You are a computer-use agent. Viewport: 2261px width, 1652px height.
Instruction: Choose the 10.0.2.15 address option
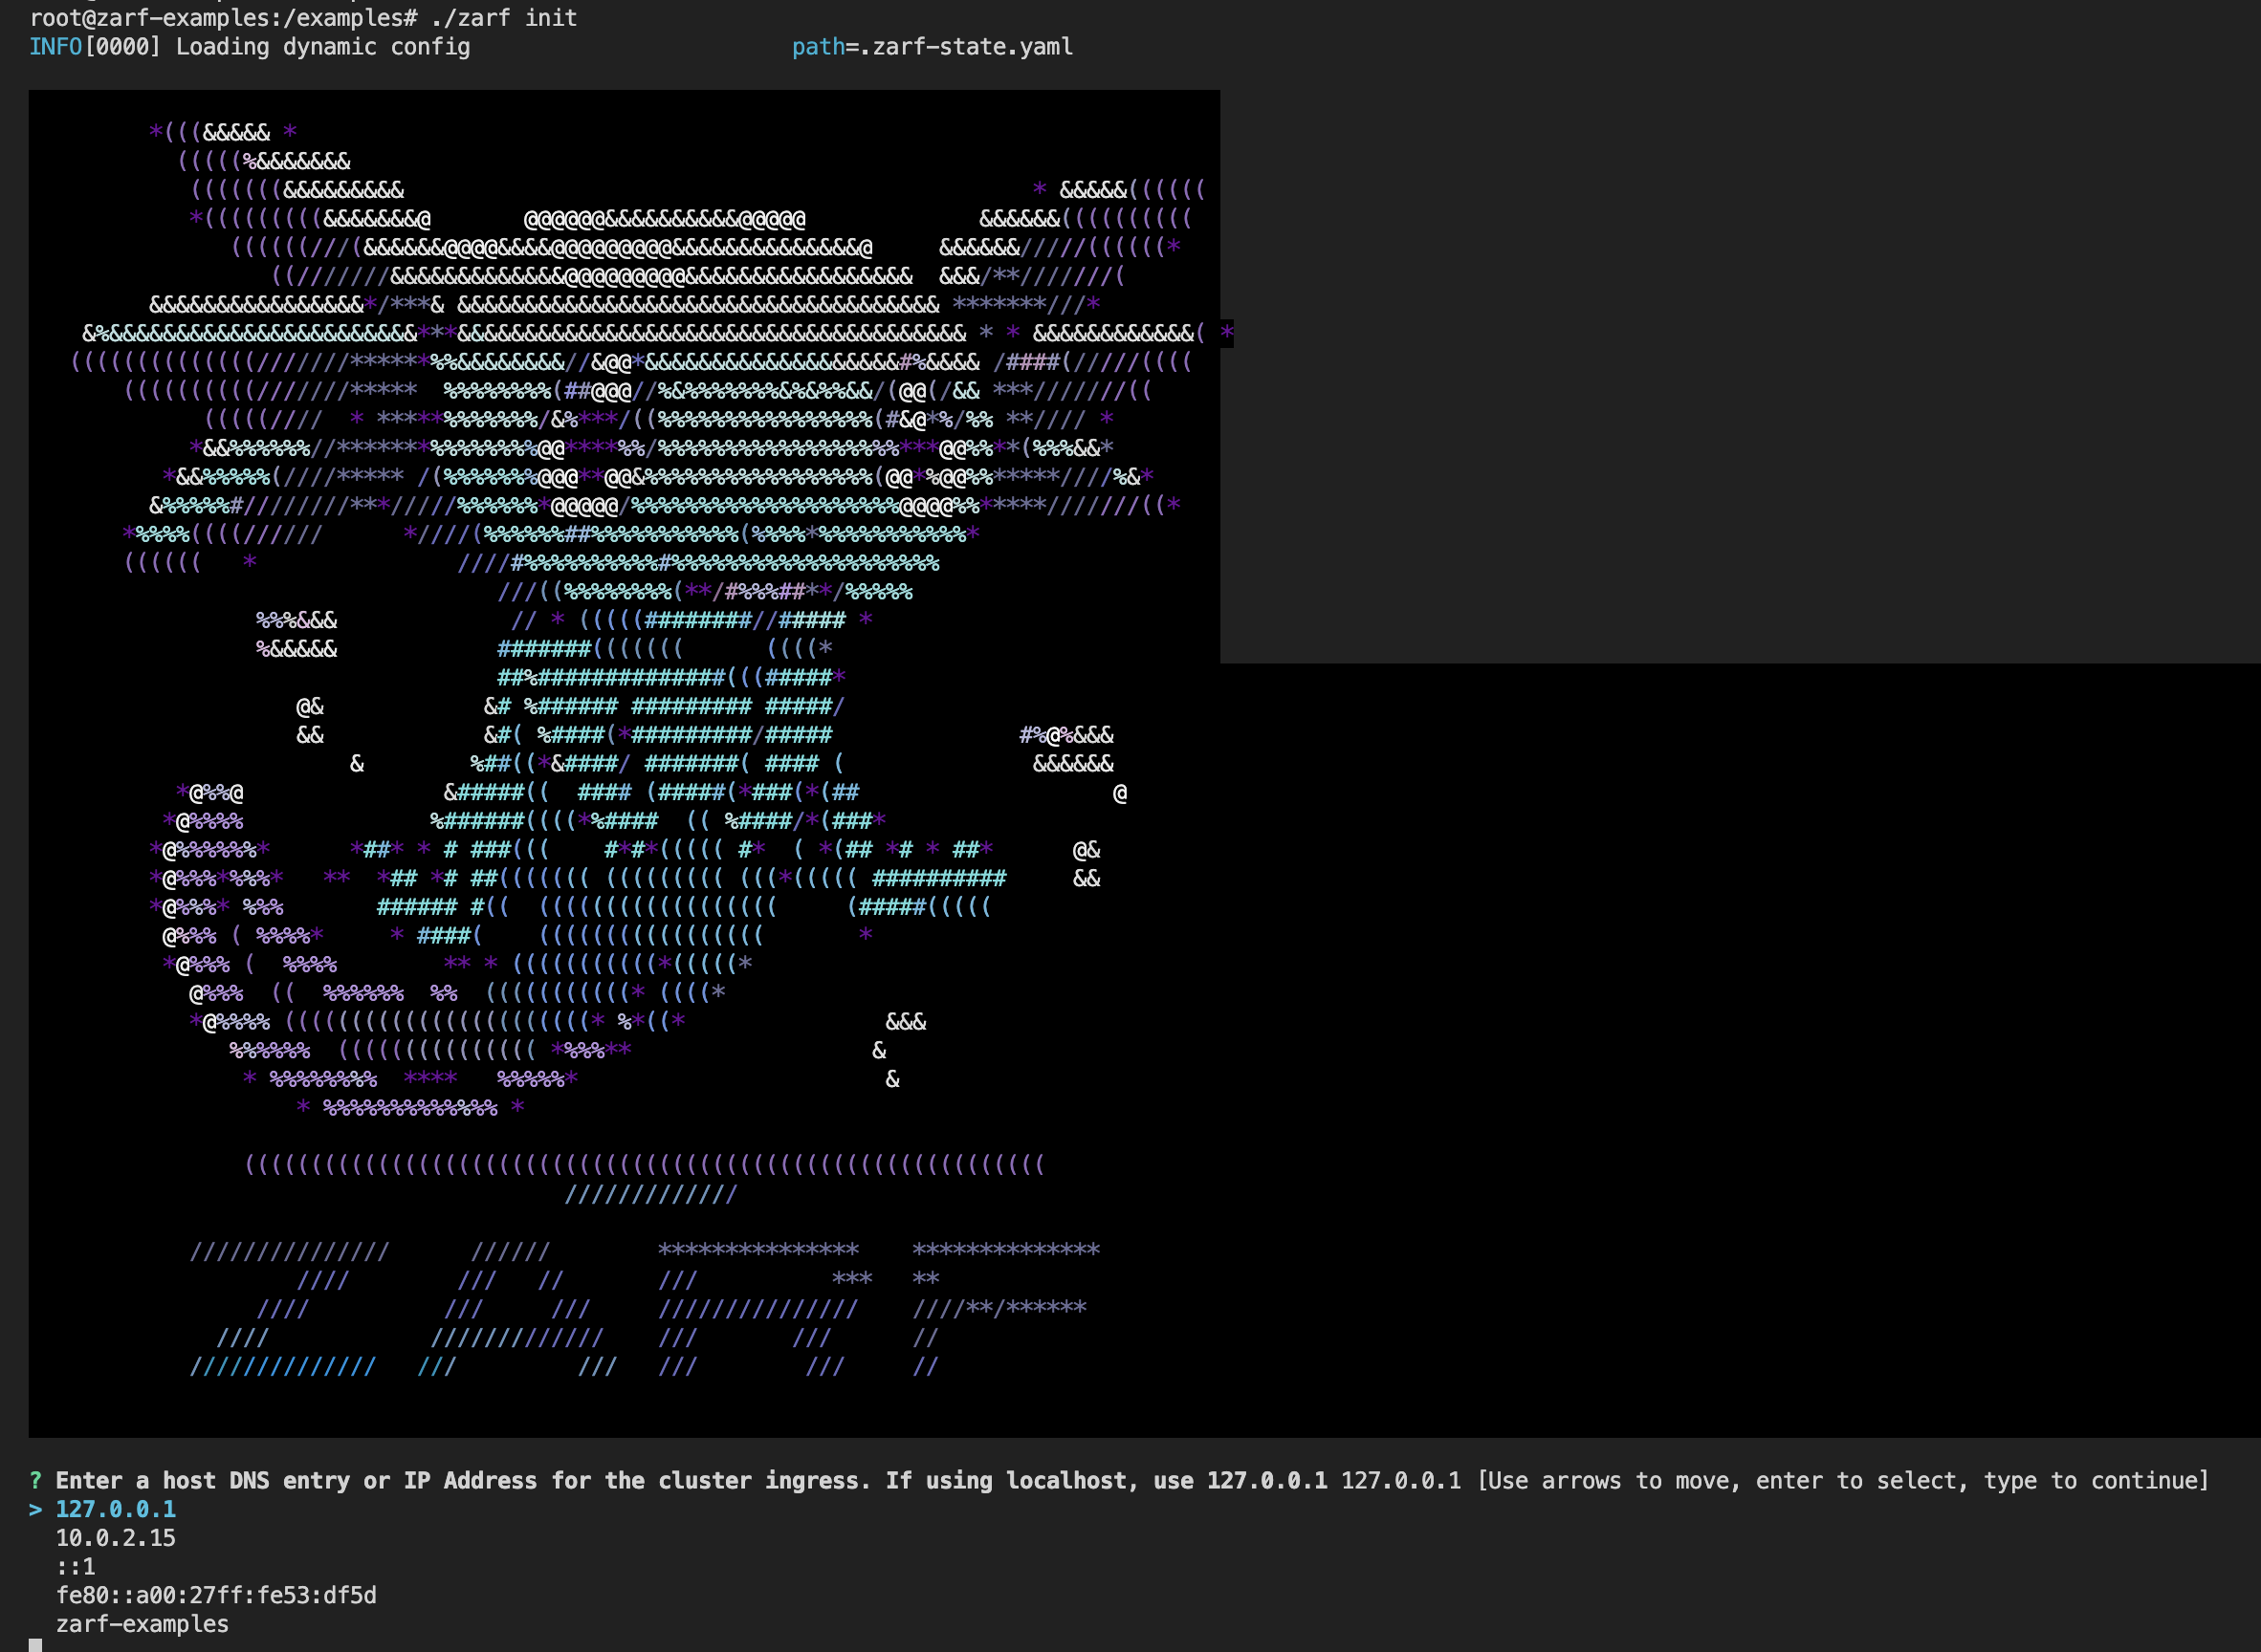[115, 1538]
